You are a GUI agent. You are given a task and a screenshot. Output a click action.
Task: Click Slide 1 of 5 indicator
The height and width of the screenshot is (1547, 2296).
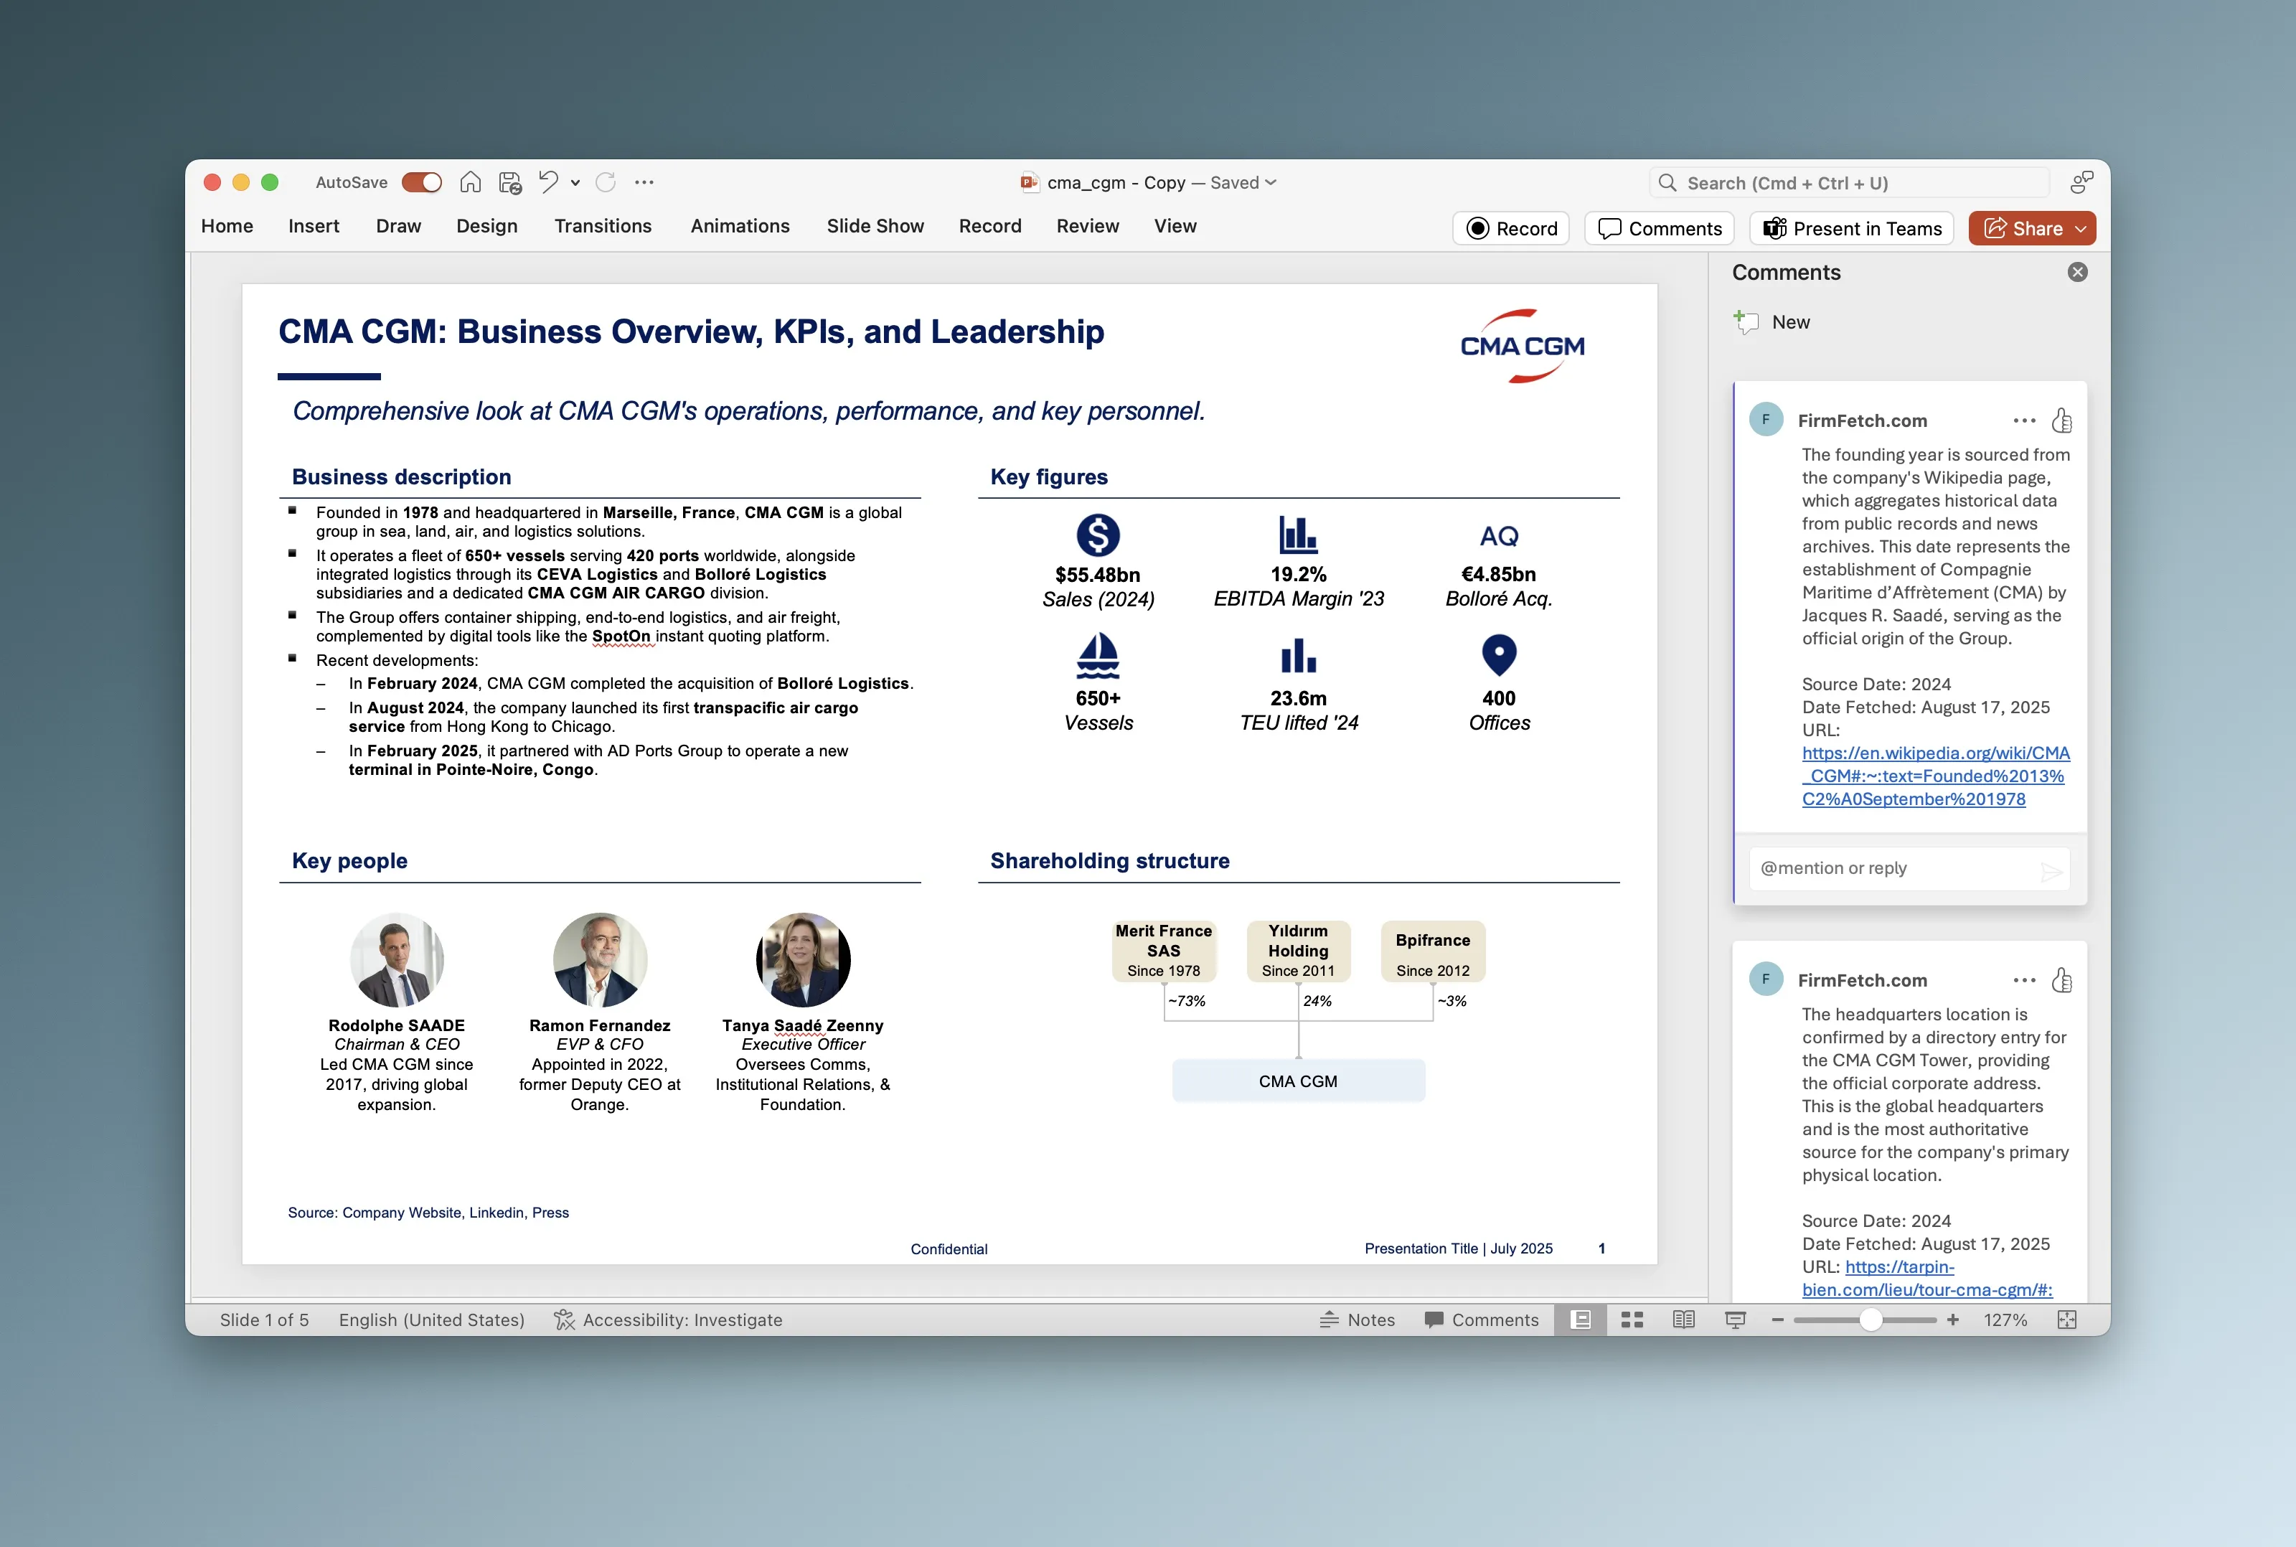click(264, 1320)
